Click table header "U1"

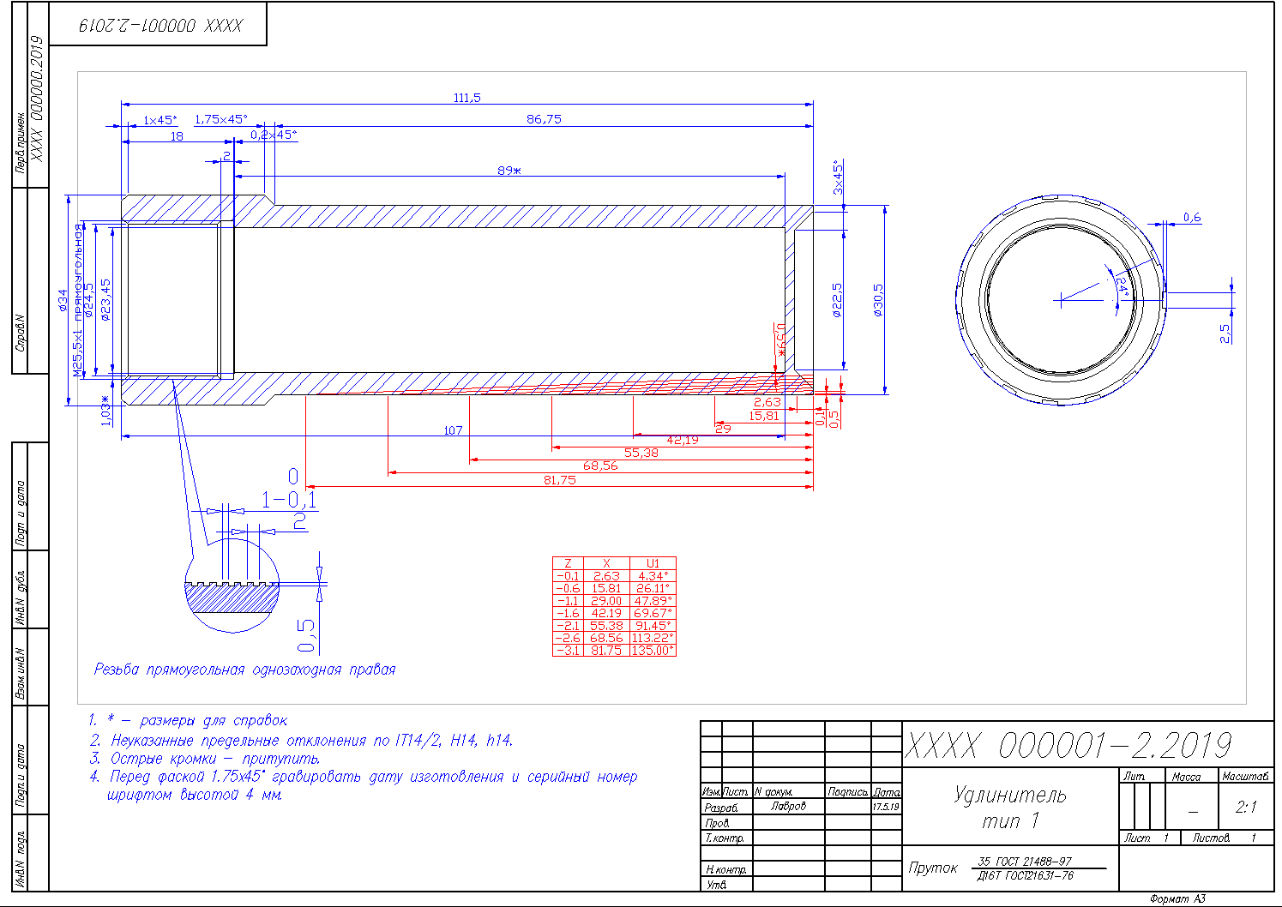[x=653, y=563]
